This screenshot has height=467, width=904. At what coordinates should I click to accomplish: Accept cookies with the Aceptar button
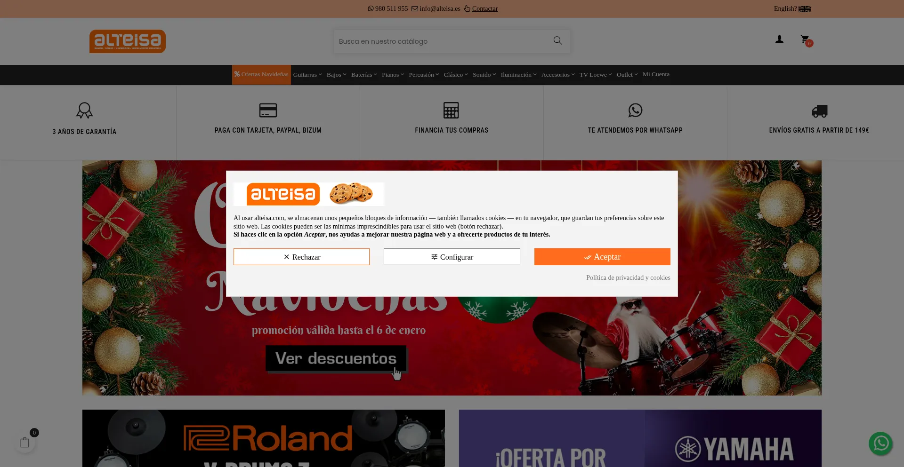tap(602, 257)
